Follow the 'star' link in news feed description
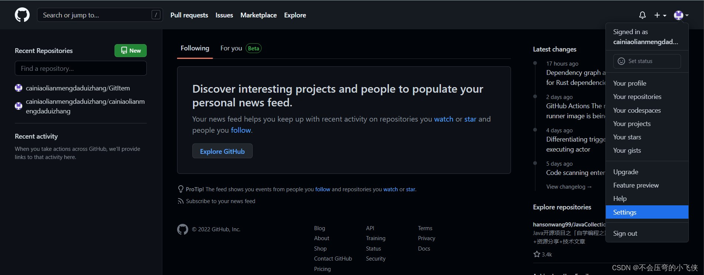This screenshot has height=275, width=704. coord(470,119)
